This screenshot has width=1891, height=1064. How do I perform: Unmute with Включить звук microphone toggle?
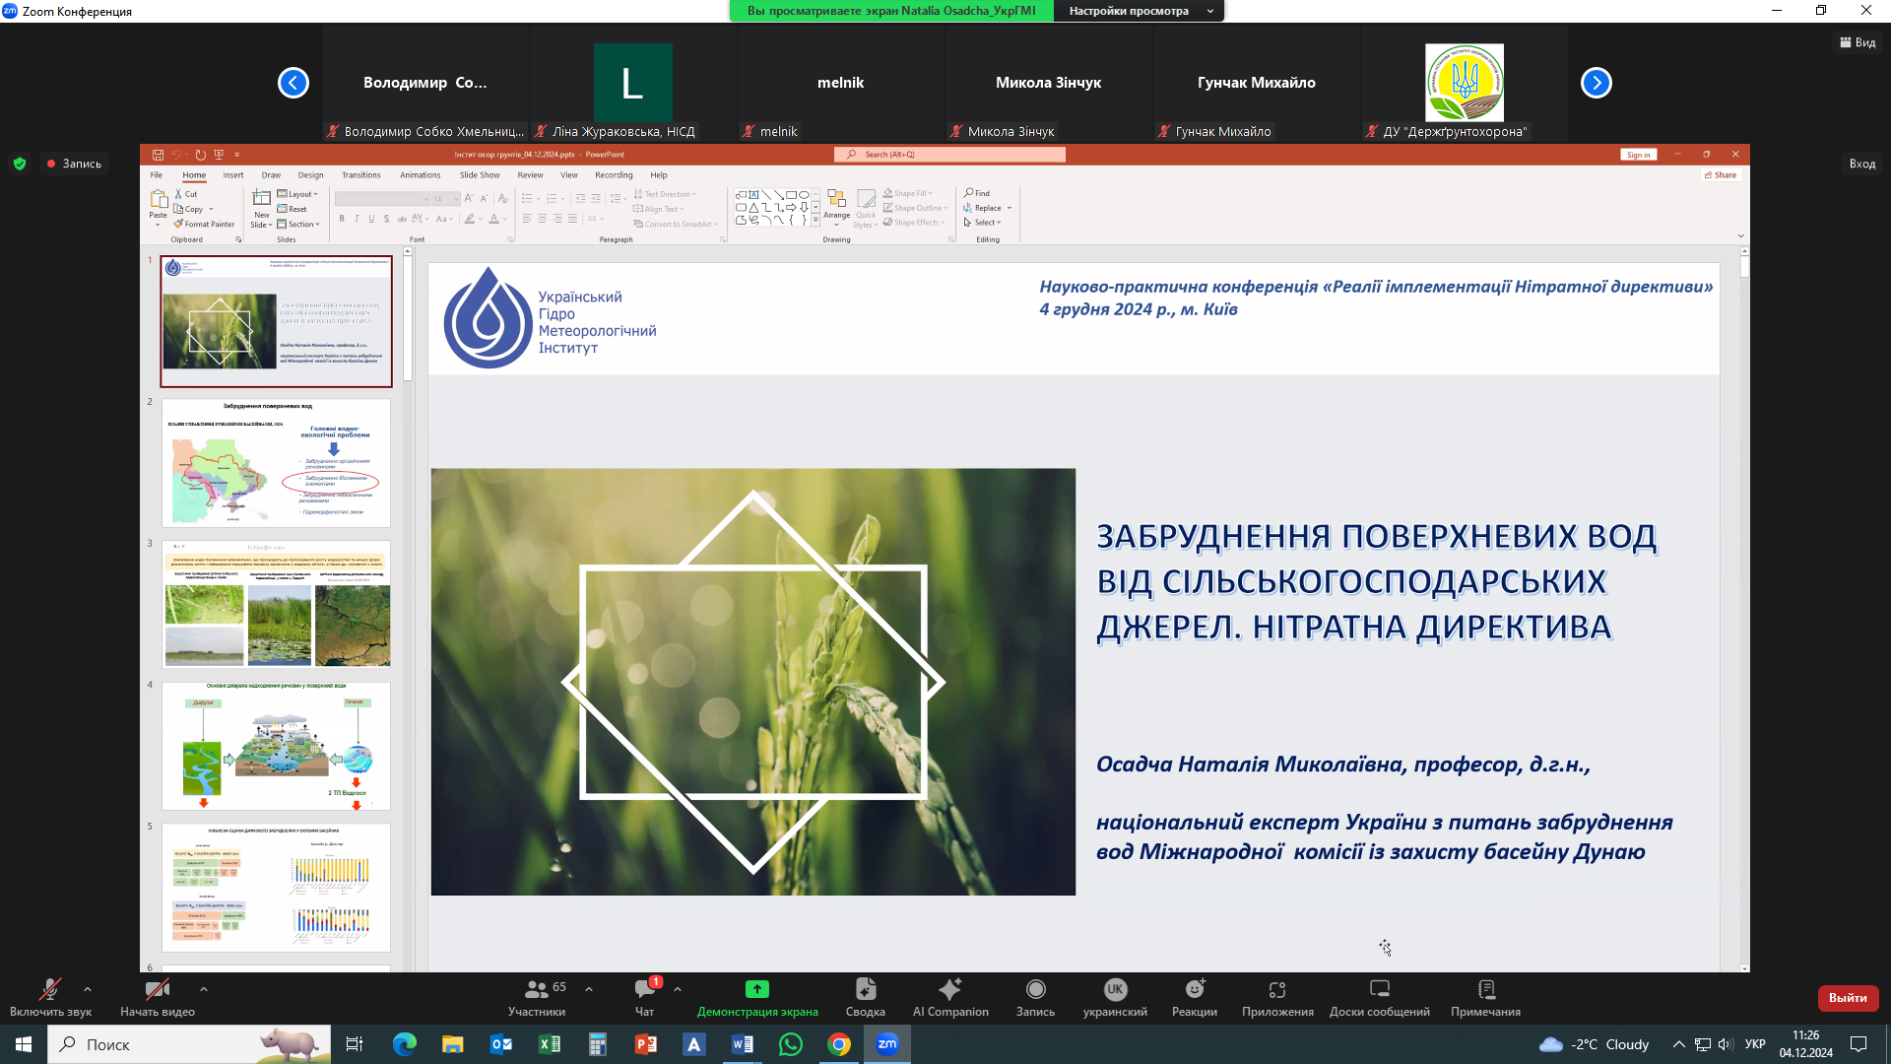tap(49, 989)
